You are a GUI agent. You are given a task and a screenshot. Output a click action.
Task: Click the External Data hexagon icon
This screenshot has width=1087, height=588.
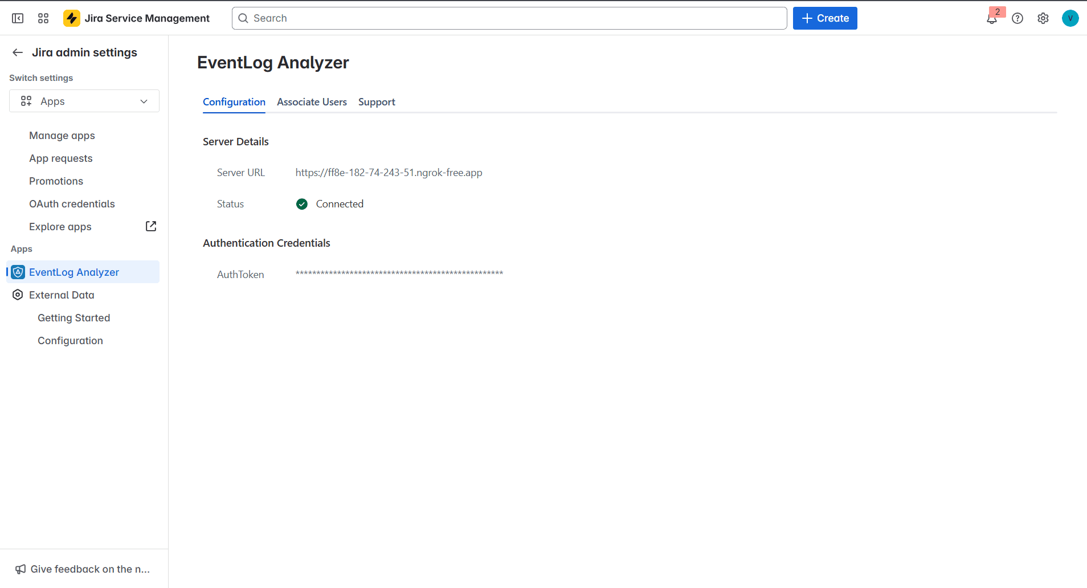18,295
